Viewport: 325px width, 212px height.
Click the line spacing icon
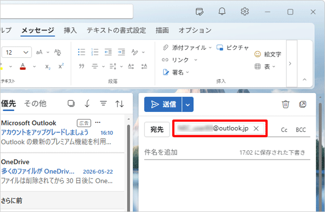(x=113, y=66)
